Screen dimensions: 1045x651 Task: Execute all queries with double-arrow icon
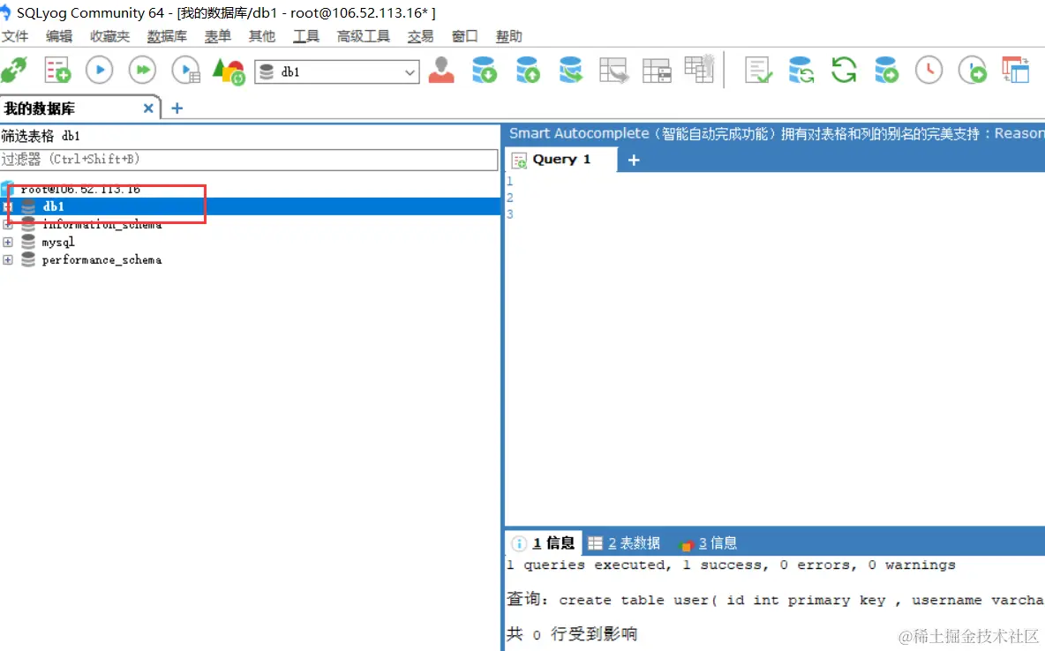coord(142,70)
